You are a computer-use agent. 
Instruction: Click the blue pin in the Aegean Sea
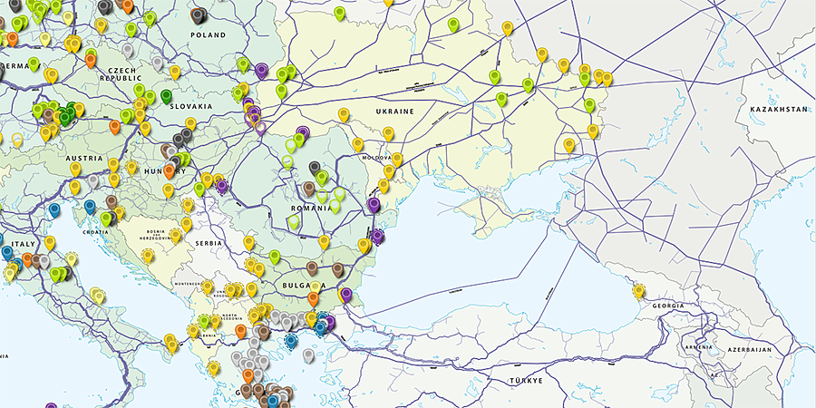[x=291, y=342]
